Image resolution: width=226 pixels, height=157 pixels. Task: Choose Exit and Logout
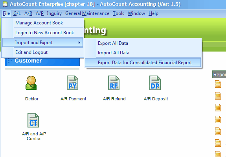click(43, 52)
